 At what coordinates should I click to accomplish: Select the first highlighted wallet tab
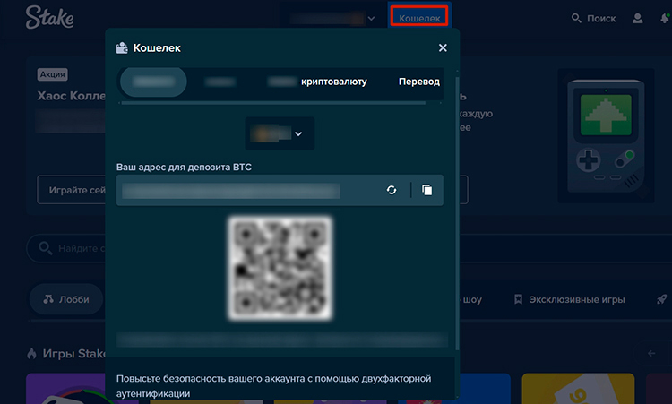(153, 82)
